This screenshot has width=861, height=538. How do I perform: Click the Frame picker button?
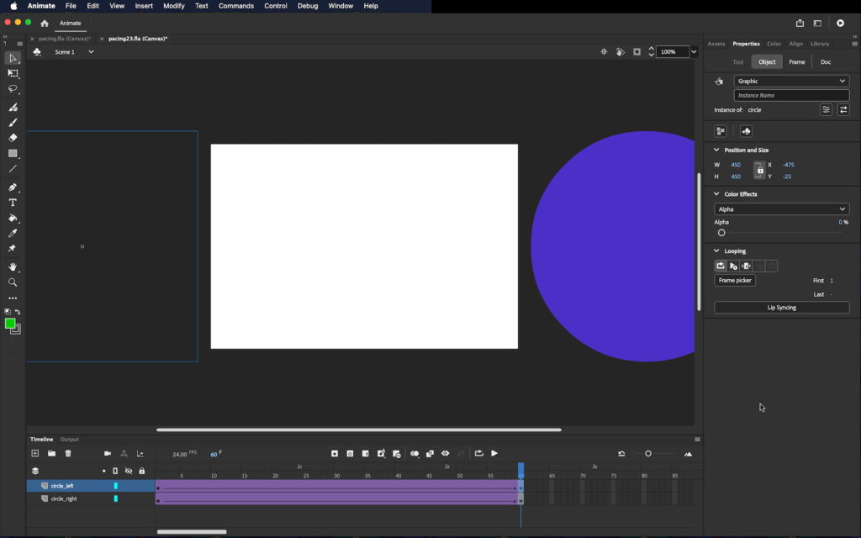tap(735, 280)
